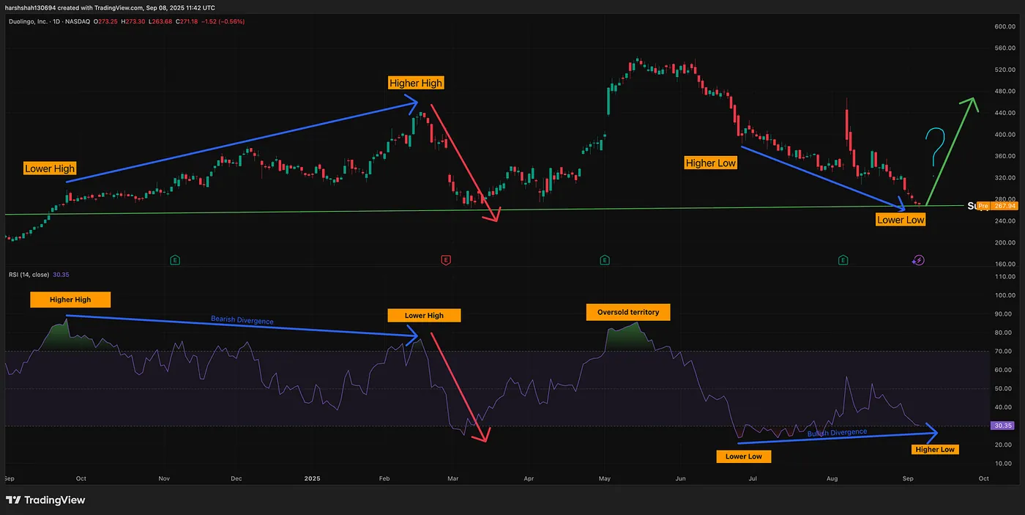Open the green E earnings marker near May
The image size is (1025, 515).
pos(605,259)
